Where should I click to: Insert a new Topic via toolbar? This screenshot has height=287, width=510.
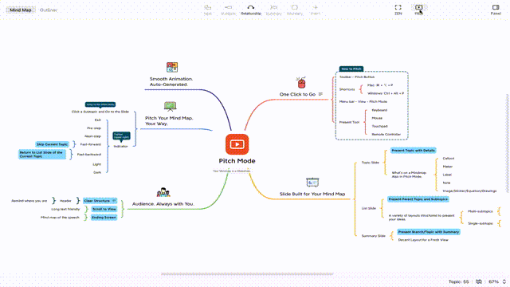coord(207,10)
